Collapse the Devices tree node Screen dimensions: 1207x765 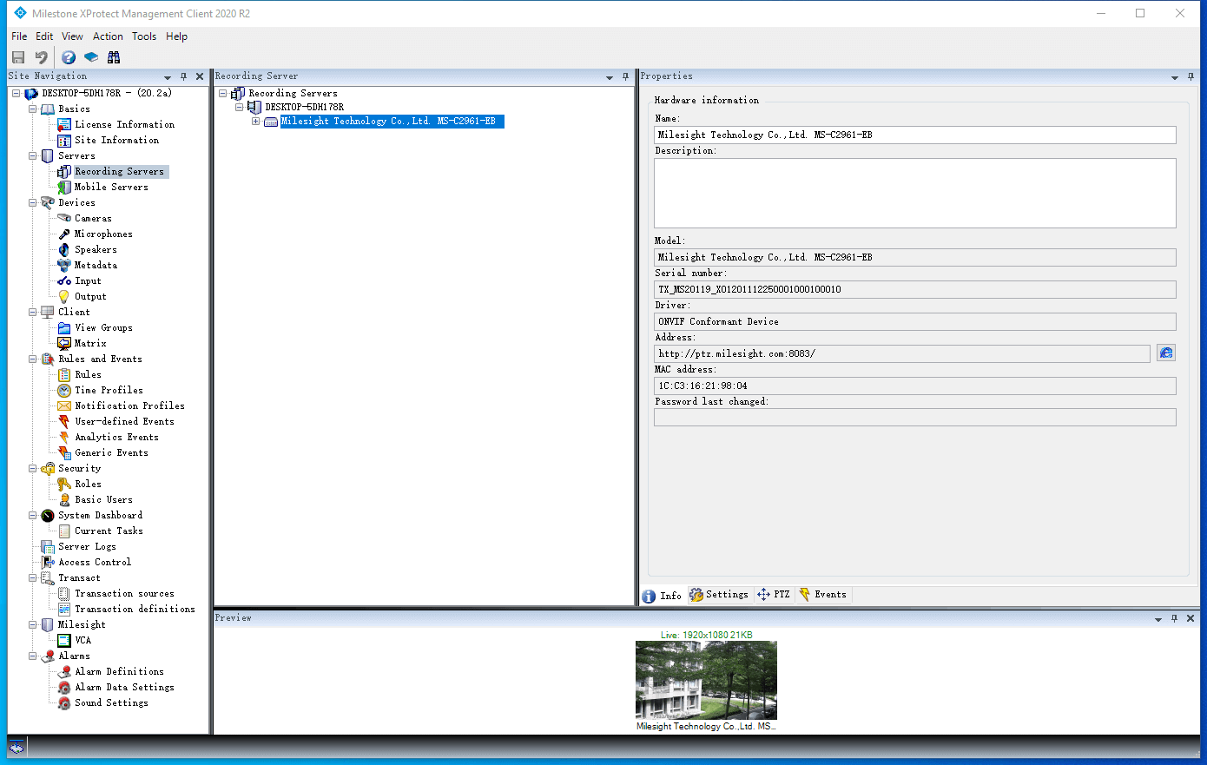[x=32, y=202]
